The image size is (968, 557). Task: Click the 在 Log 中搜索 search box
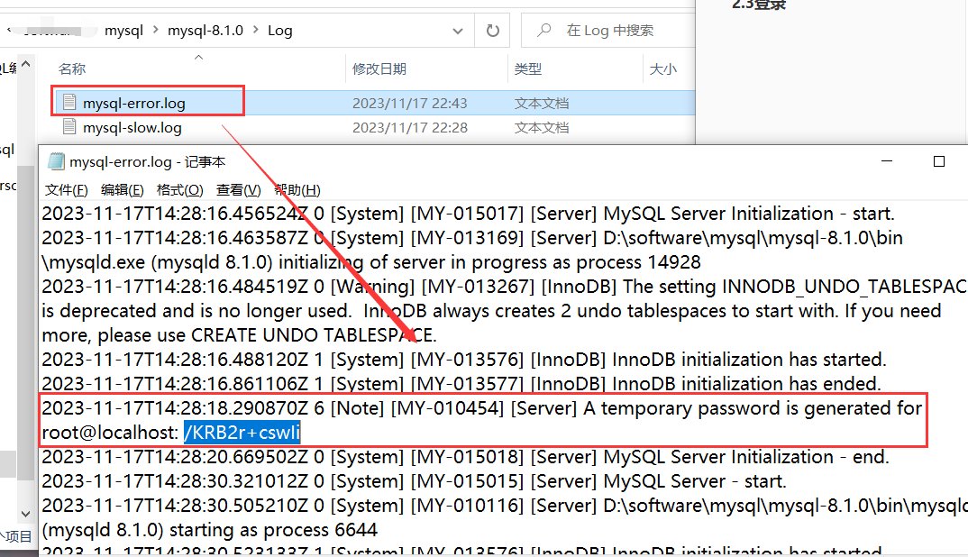point(610,31)
